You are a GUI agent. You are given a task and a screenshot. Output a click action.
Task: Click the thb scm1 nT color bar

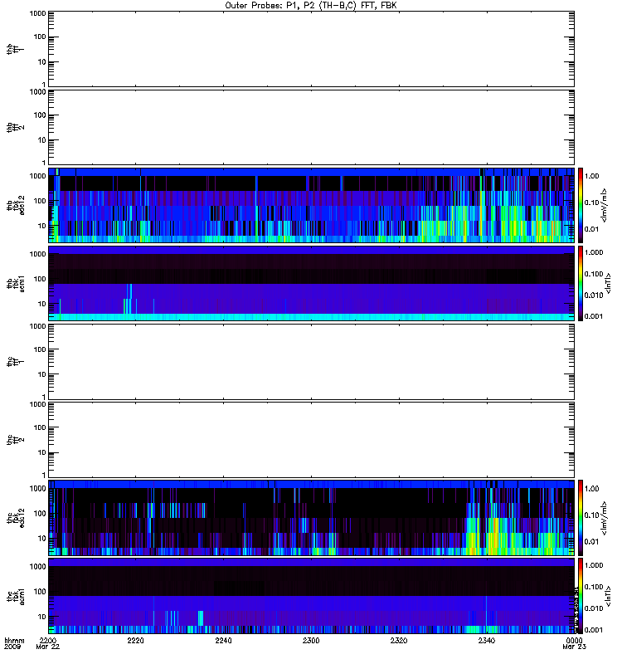click(581, 283)
